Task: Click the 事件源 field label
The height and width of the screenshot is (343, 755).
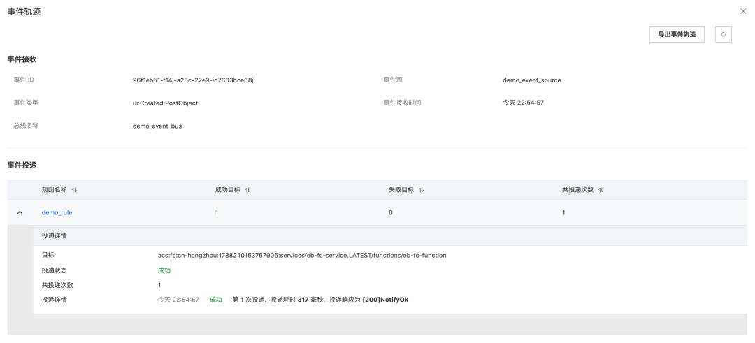Action: [x=393, y=80]
